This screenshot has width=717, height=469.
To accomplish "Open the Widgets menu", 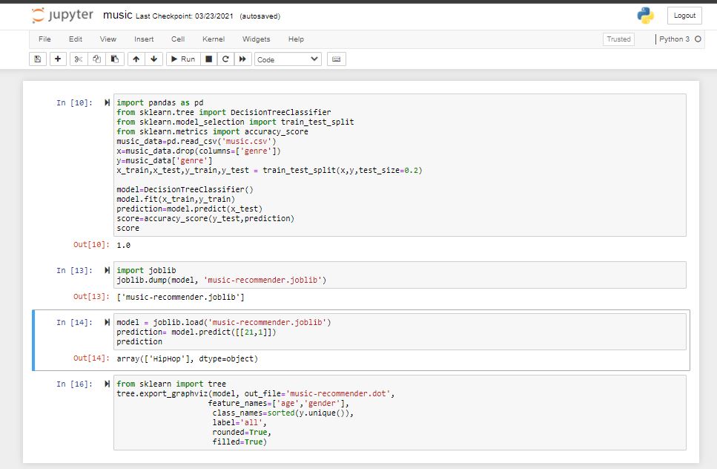I will tap(256, 39).
